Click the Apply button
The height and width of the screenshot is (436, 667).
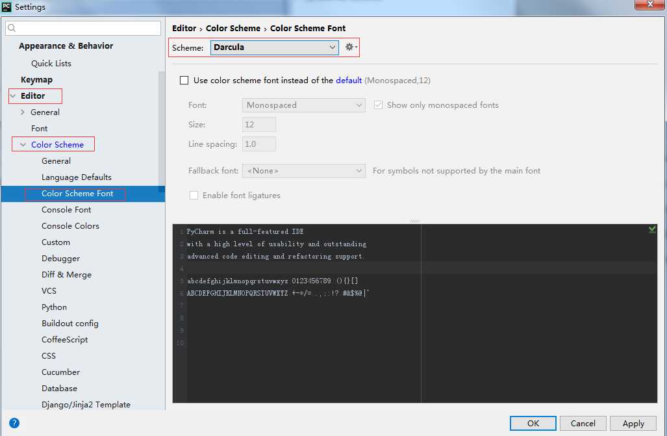(x=633, y=423)
